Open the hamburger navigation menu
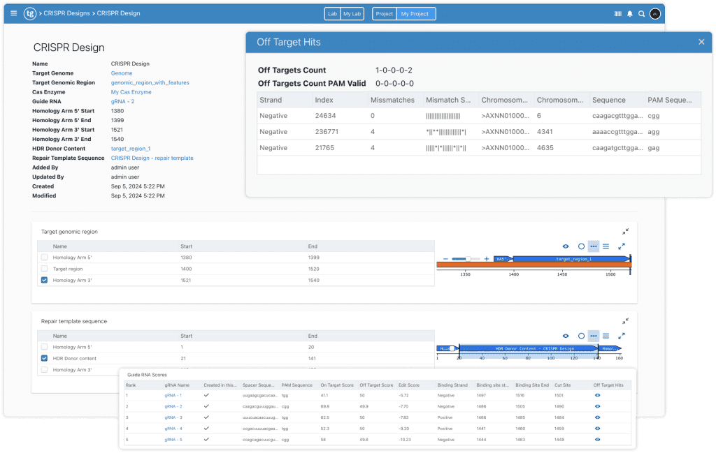This screenshot has width=716, height=453. [x=14, y=13]
